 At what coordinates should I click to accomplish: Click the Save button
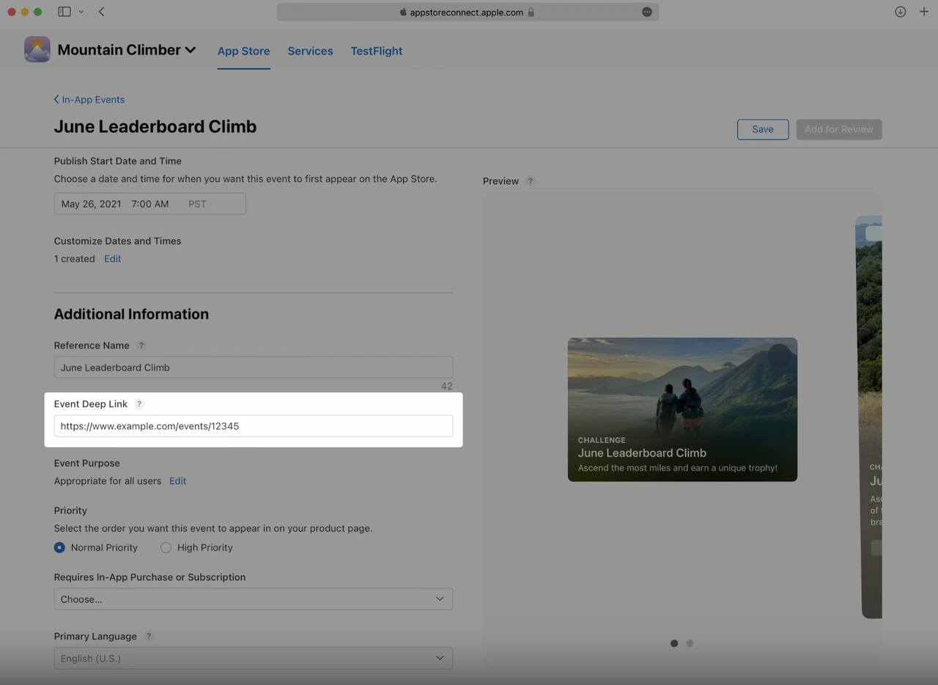762,129
